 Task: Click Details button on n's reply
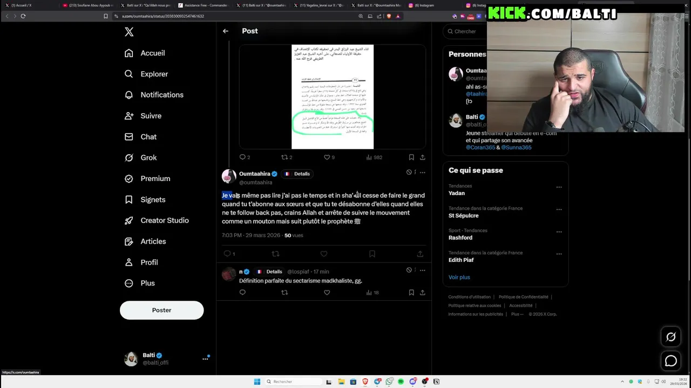[x=270, y=272]
